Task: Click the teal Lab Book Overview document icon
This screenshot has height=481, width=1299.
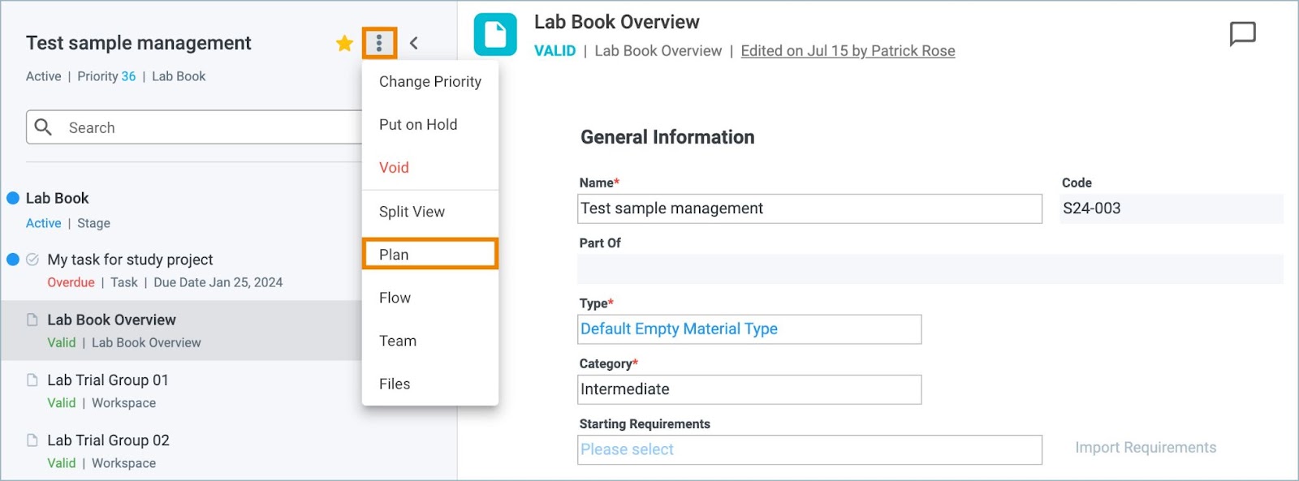Action: [x=495, y=35]
